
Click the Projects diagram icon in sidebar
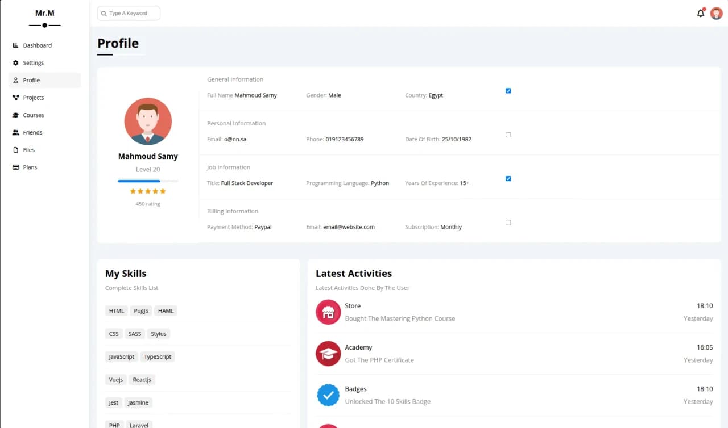click(16, 98)
